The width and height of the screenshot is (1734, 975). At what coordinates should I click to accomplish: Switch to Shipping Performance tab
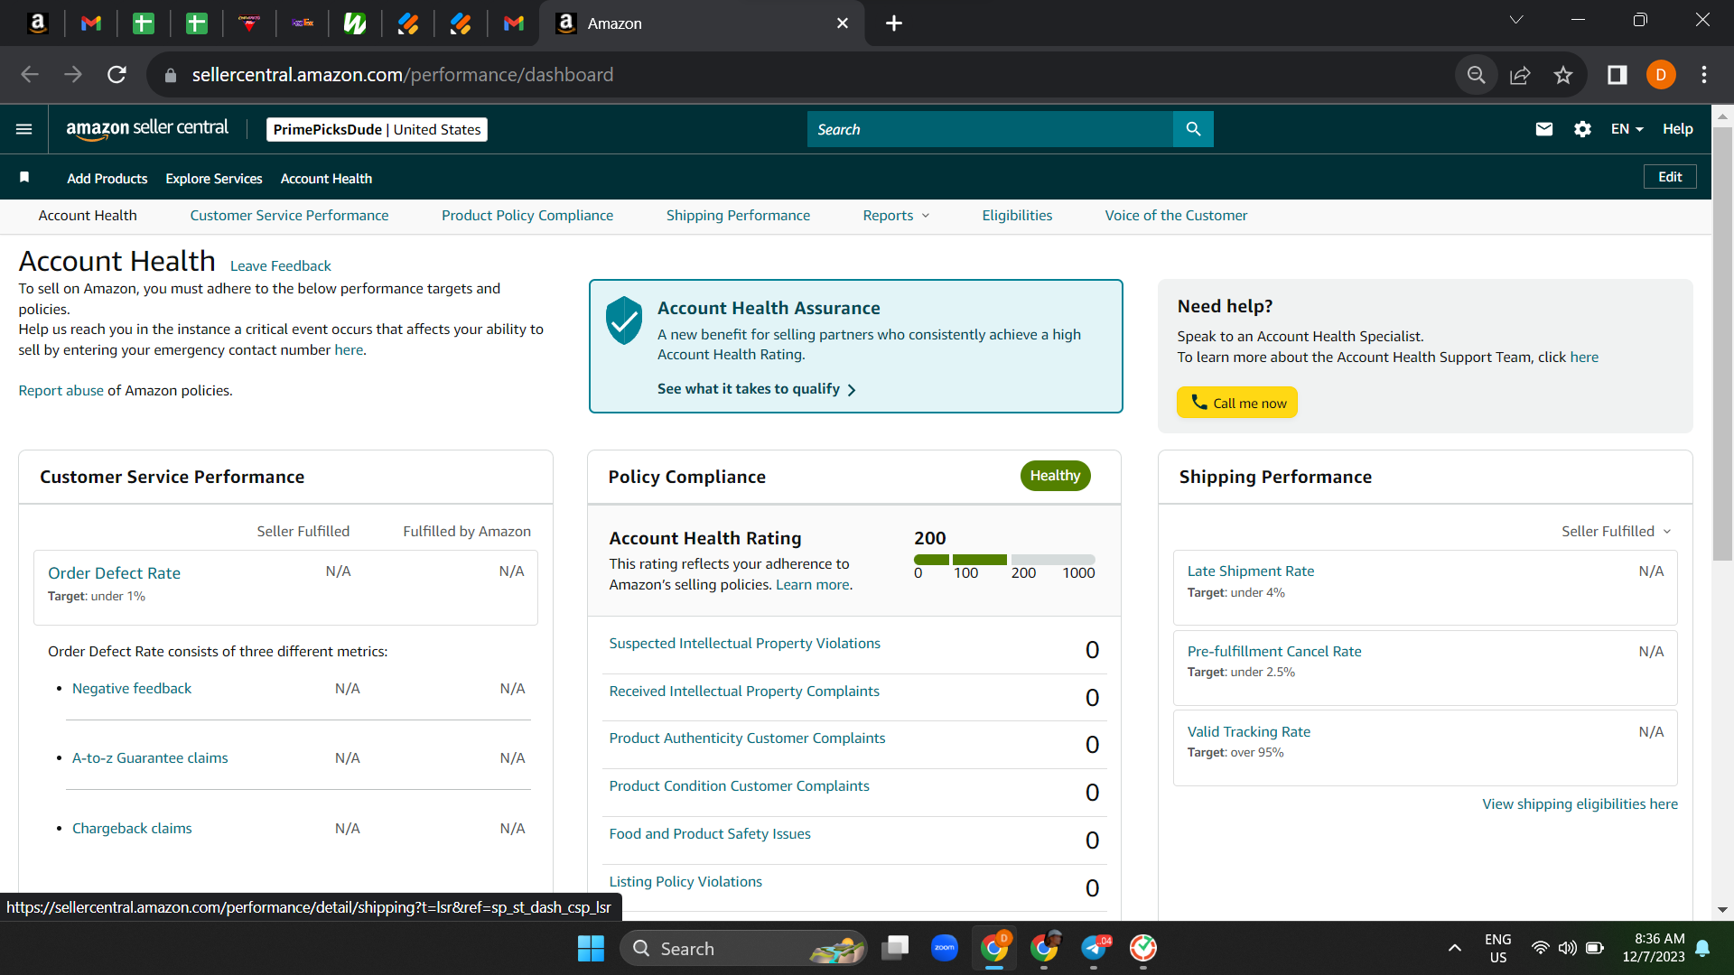tap(738, 216)
